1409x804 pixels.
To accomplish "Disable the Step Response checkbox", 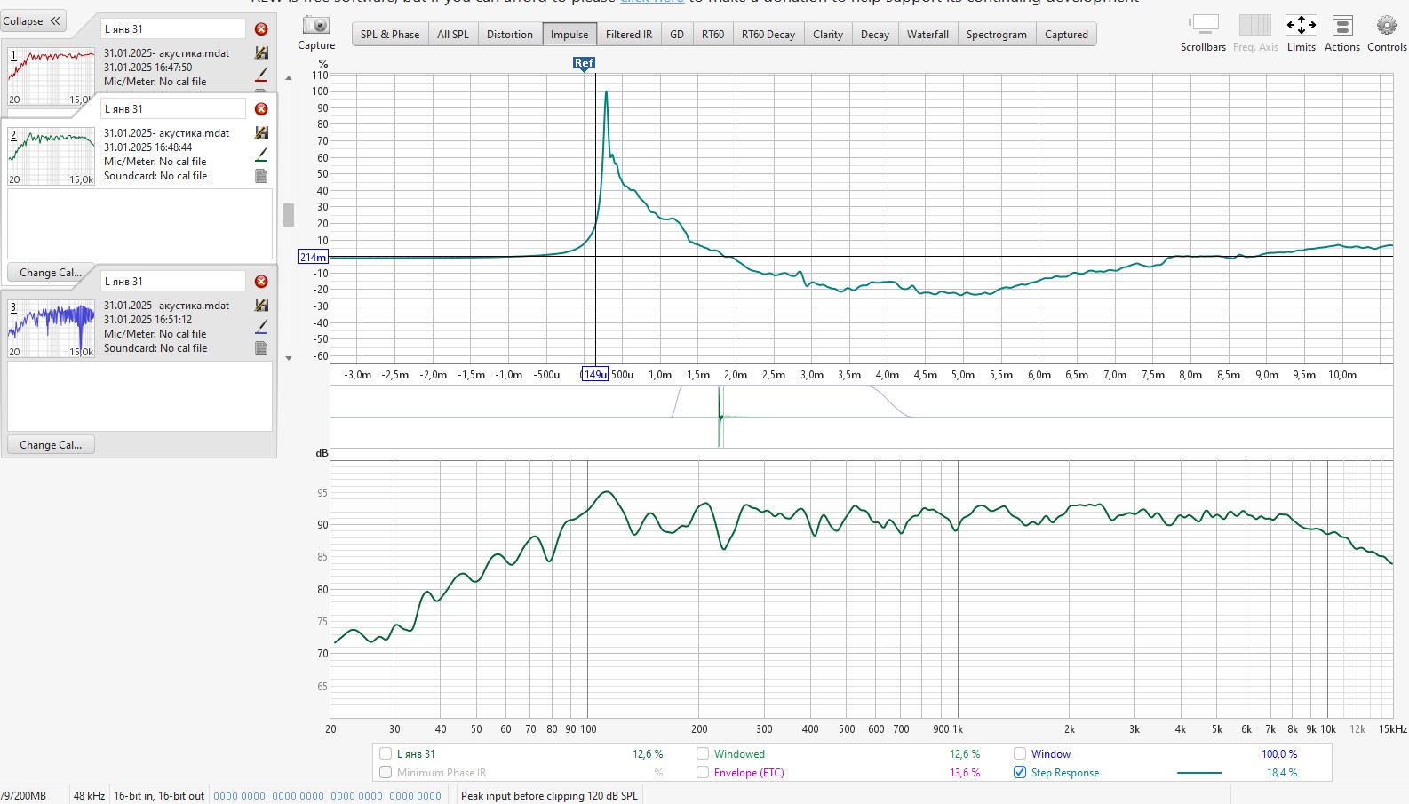I will 1020,773.
